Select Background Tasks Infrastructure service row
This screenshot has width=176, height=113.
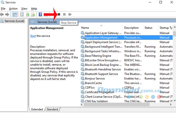click(127, 51)
